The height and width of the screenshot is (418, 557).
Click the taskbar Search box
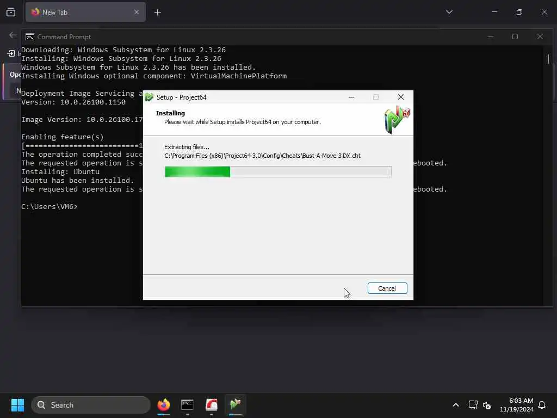[91, 405]
